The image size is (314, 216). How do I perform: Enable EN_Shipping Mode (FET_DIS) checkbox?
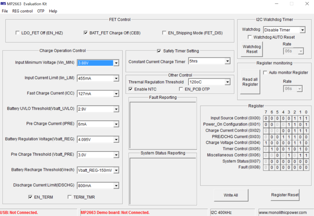pos(164,33)
